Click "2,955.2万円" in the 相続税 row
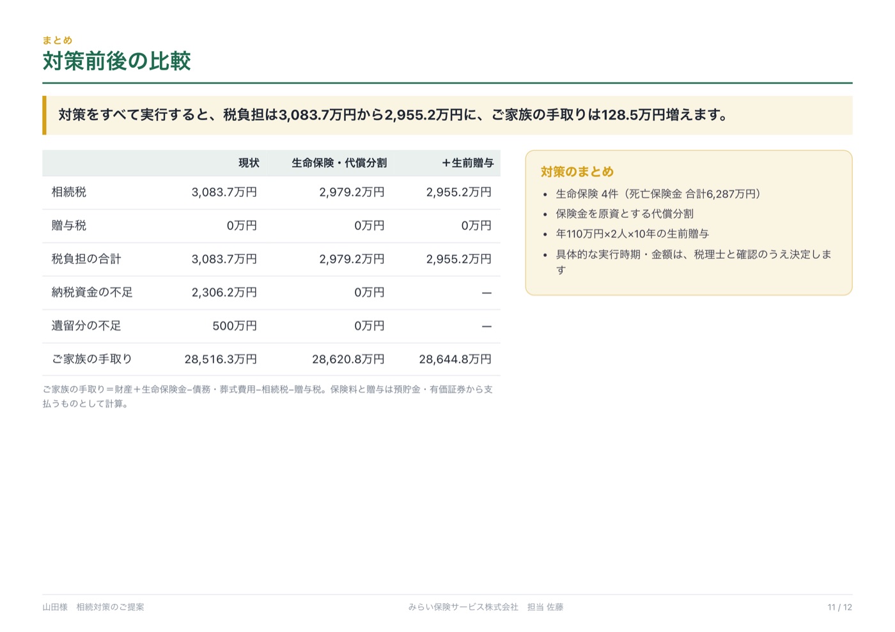Viewport: 895px width, 632px height. click(x=459, y=192)
